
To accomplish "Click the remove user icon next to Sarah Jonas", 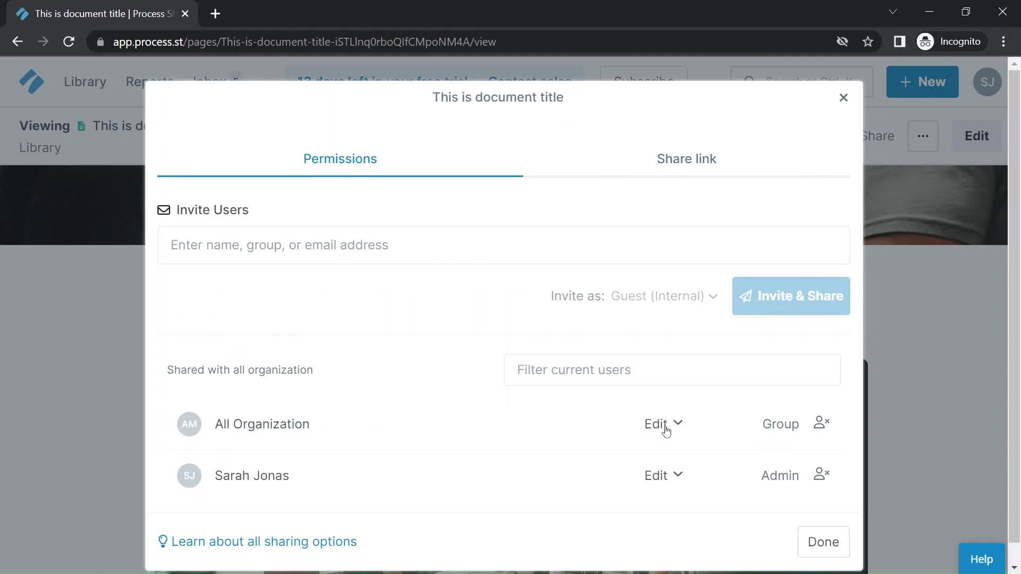I will (821, 475).
